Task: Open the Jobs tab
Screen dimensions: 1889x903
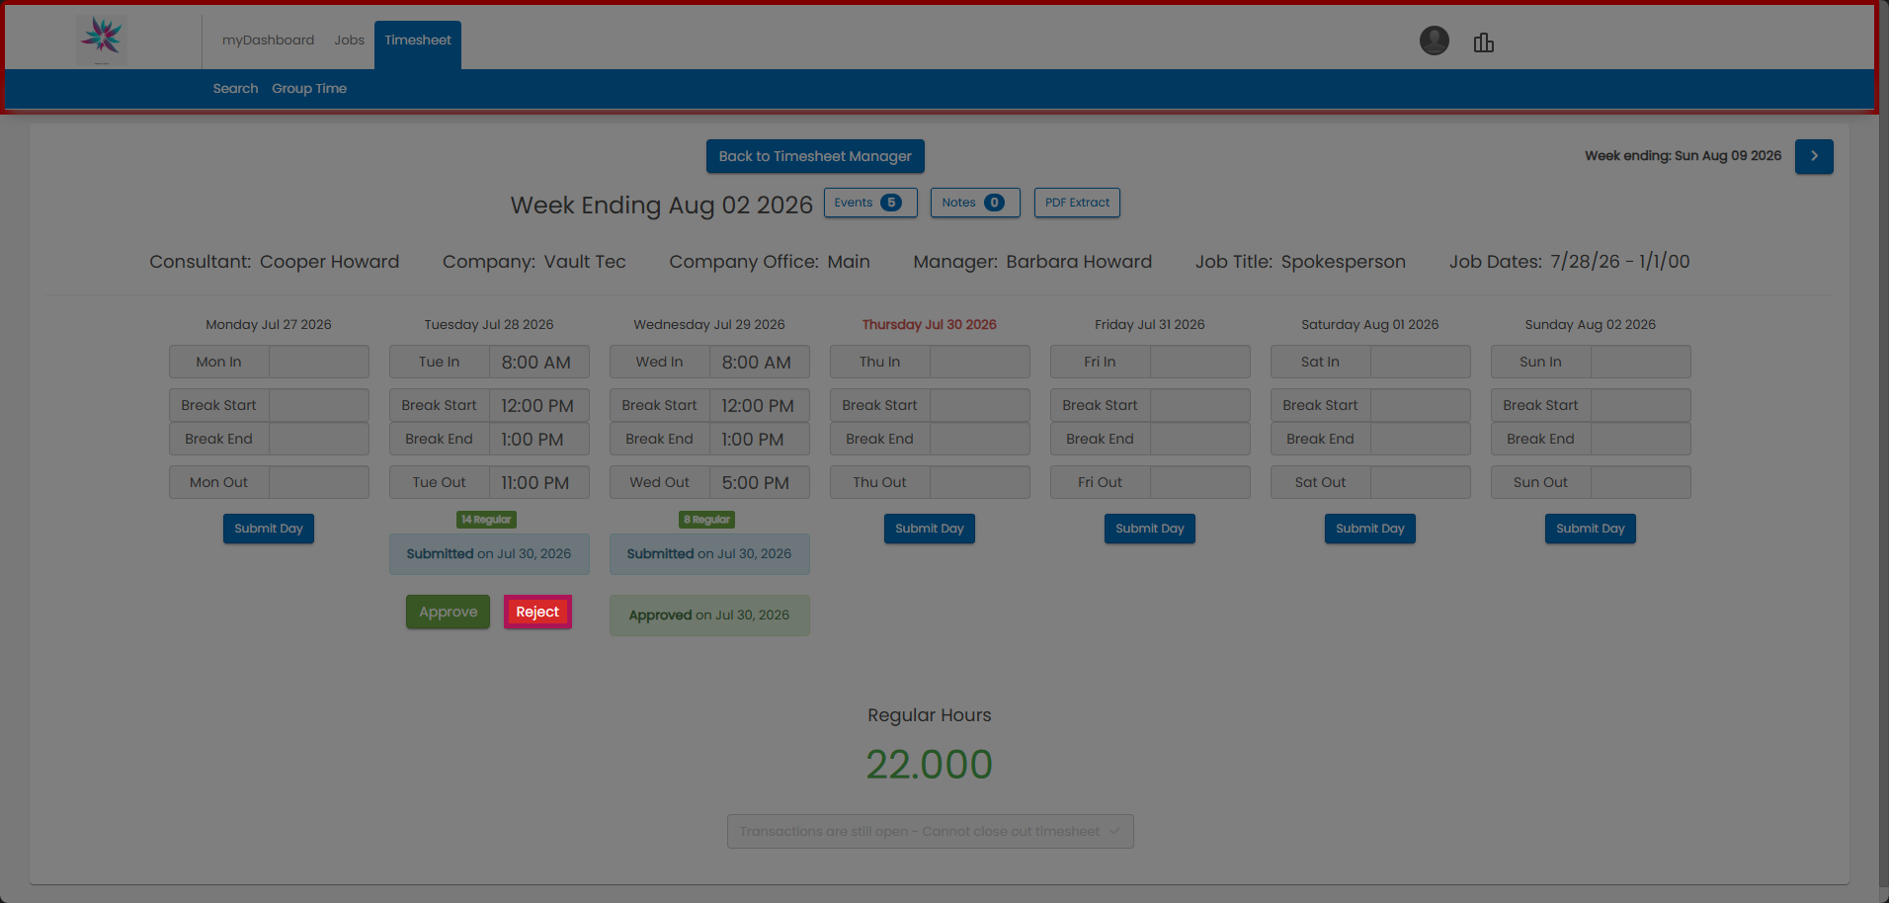Action: (x=349, y=41)
